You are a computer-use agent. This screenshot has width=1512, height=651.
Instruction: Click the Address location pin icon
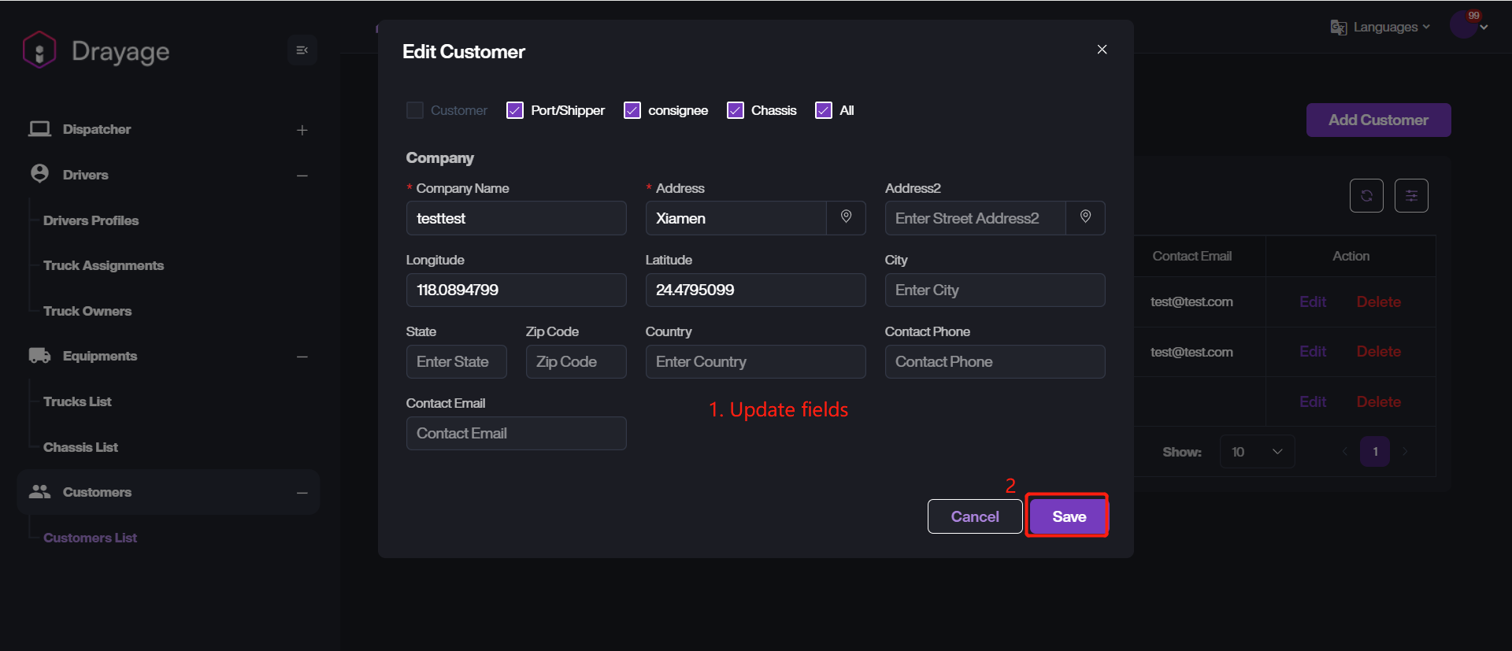846,217
